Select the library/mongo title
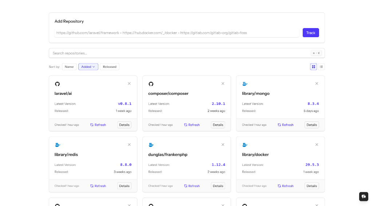 point(256,93)
